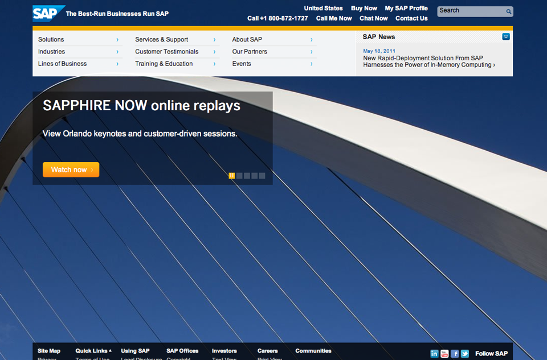Start a Chat Now session
The width and height of the screenshot is (547, 360).
click(x=374, y=18)
